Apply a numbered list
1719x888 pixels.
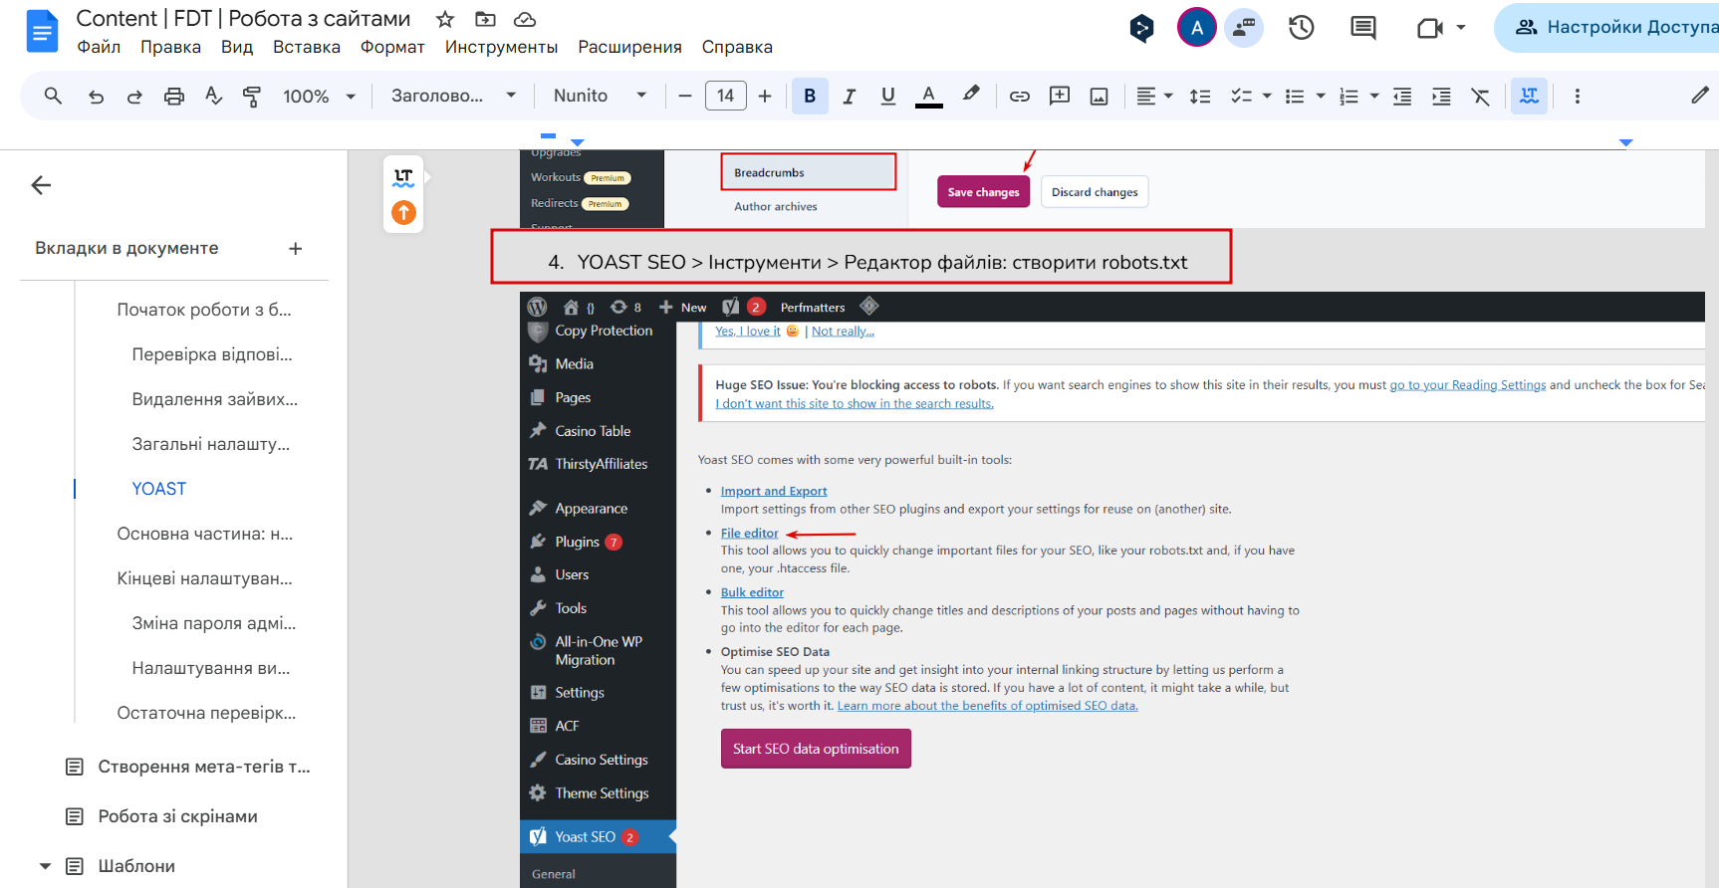click(x=1349, y=97)
